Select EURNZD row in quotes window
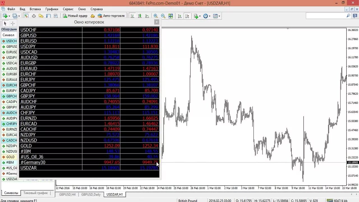 (89, 118)
